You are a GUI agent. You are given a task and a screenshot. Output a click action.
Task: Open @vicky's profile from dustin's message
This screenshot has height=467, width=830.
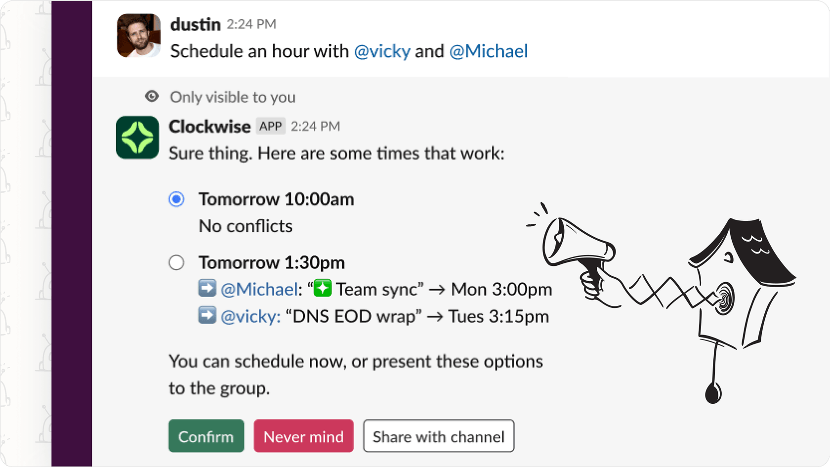(382, 51)
